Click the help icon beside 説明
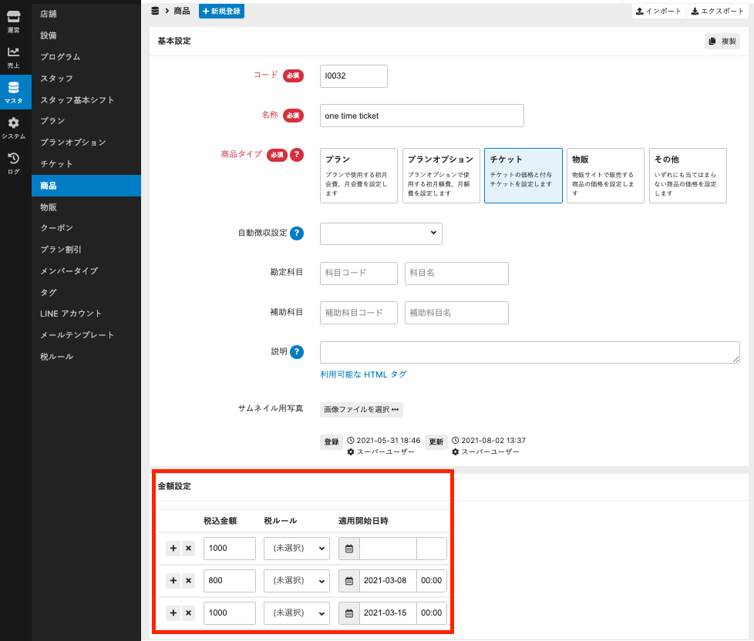 pos(296,352)
